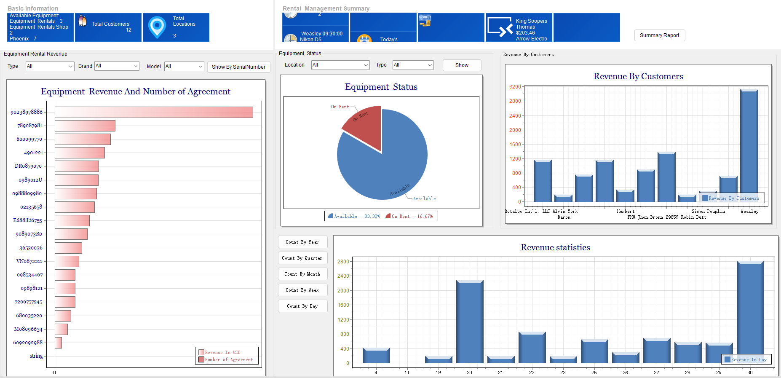This screenshot has height=378, width=781.
Task: Expand the Brand dropdown
Action: point(117,66)
